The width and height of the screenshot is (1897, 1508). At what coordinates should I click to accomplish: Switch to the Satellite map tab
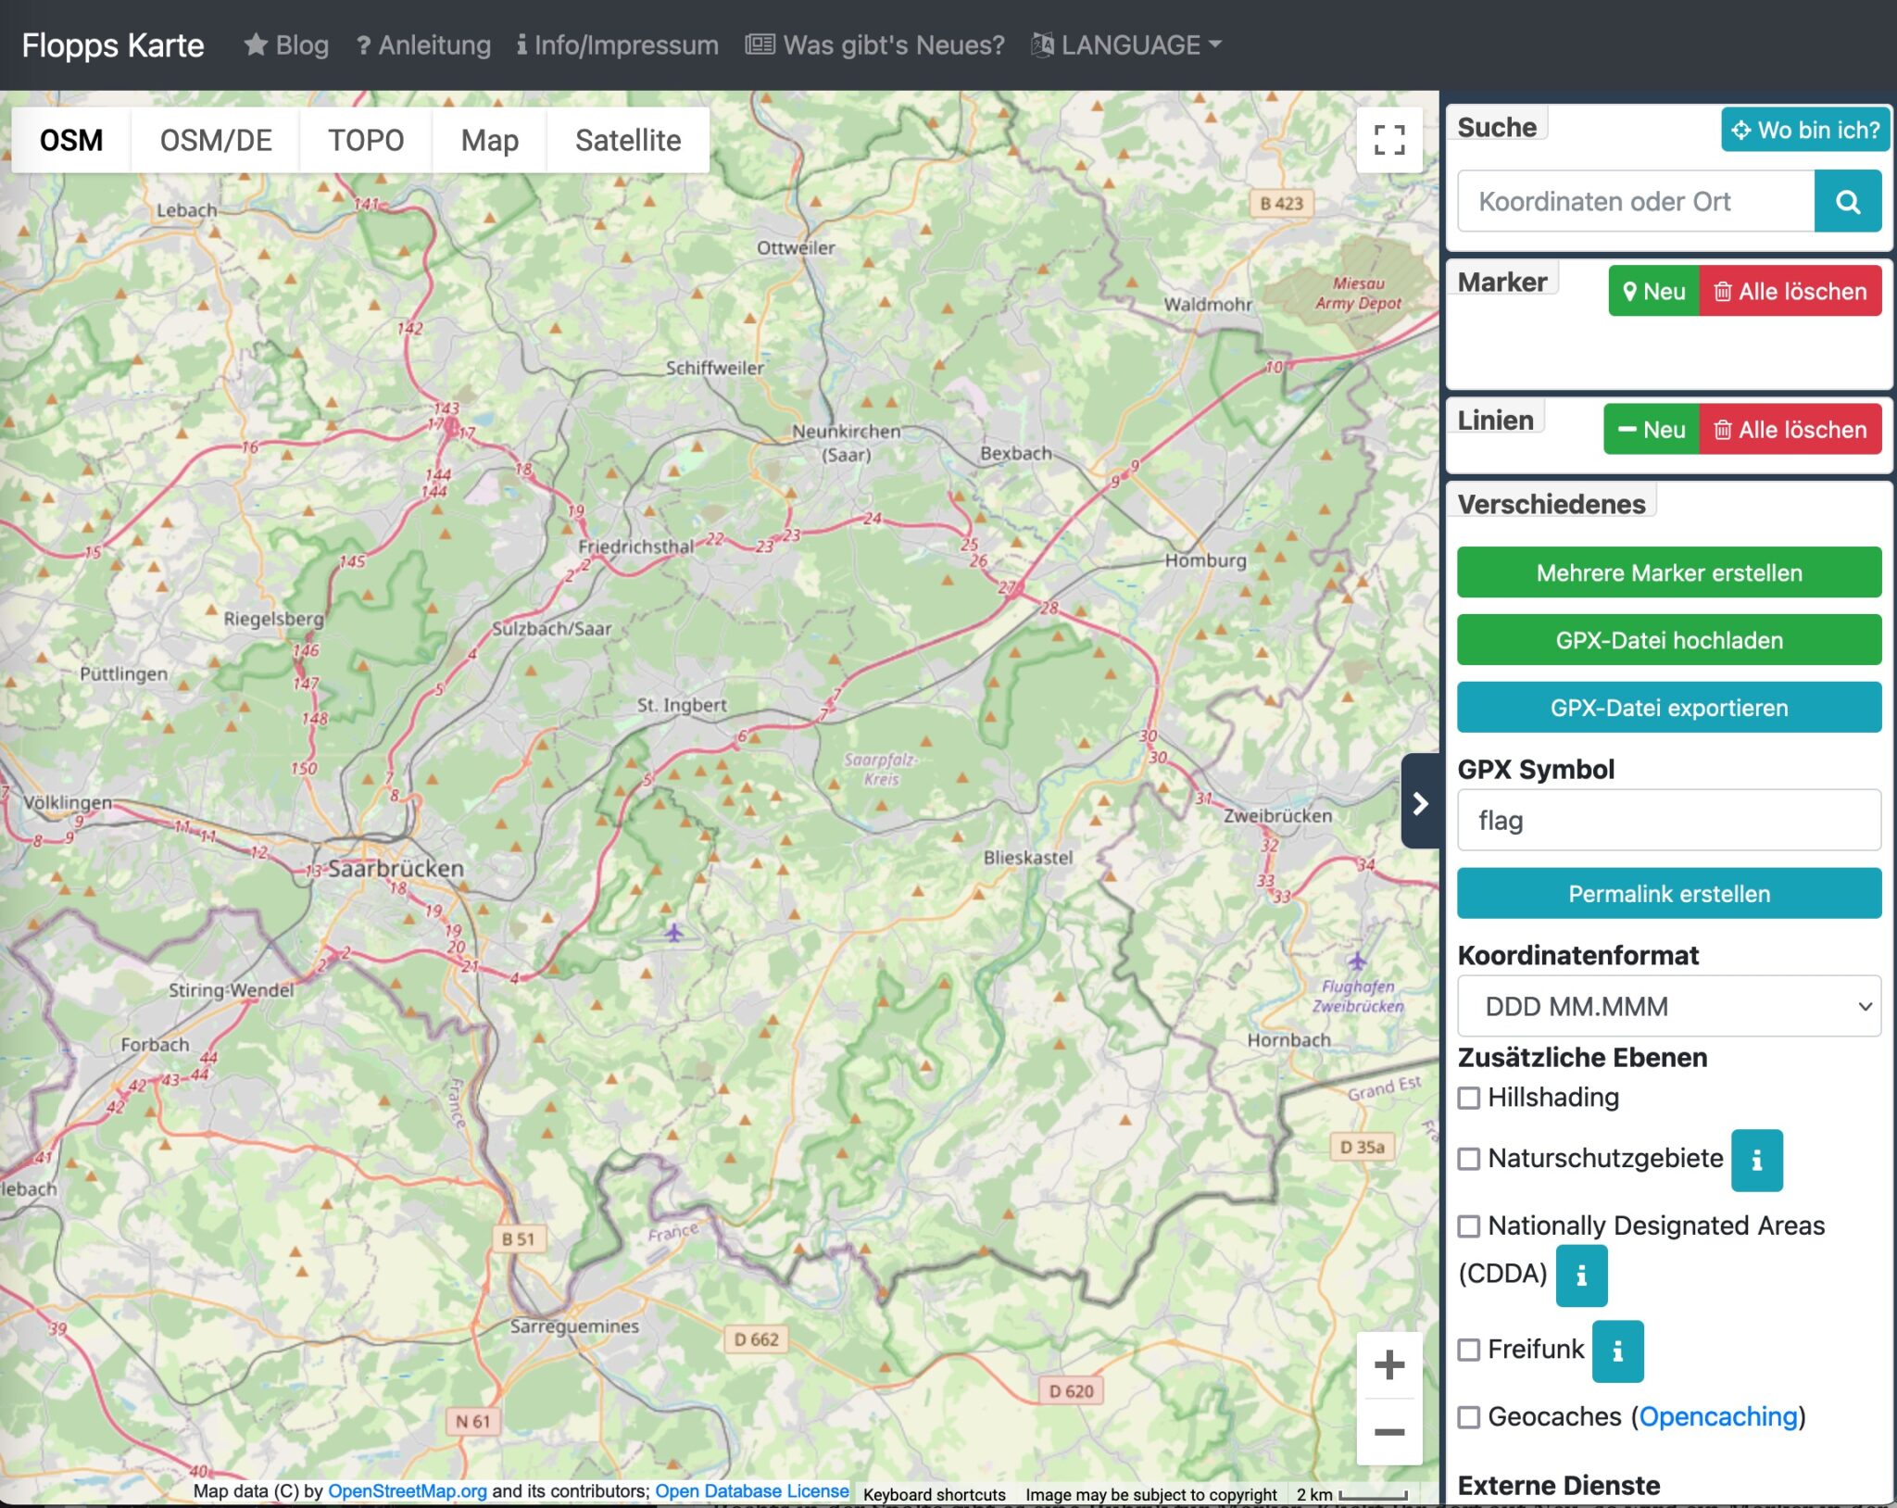pos(627,140)
